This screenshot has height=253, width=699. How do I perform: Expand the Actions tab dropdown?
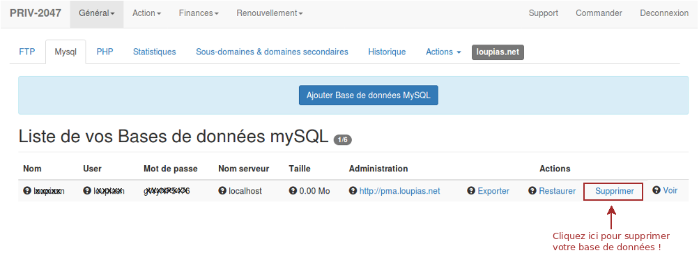pos(443,52)
